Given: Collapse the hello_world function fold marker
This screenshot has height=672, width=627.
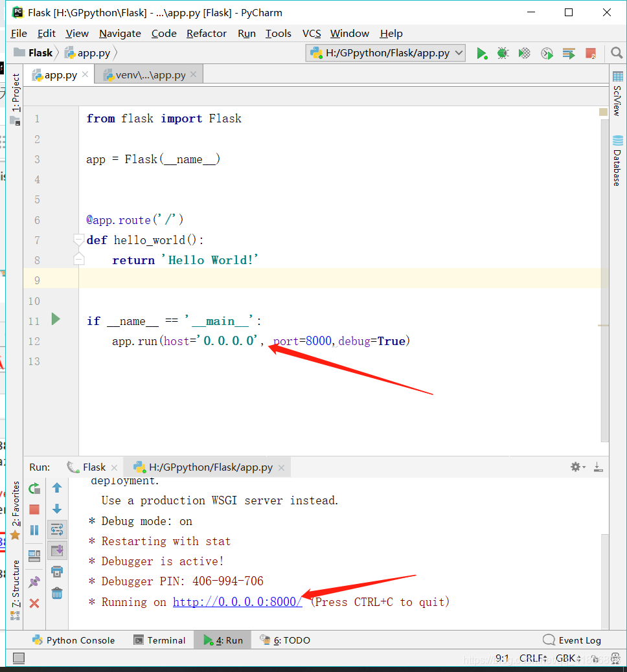Looking at the screenshot, I should (x=78, y=240).
